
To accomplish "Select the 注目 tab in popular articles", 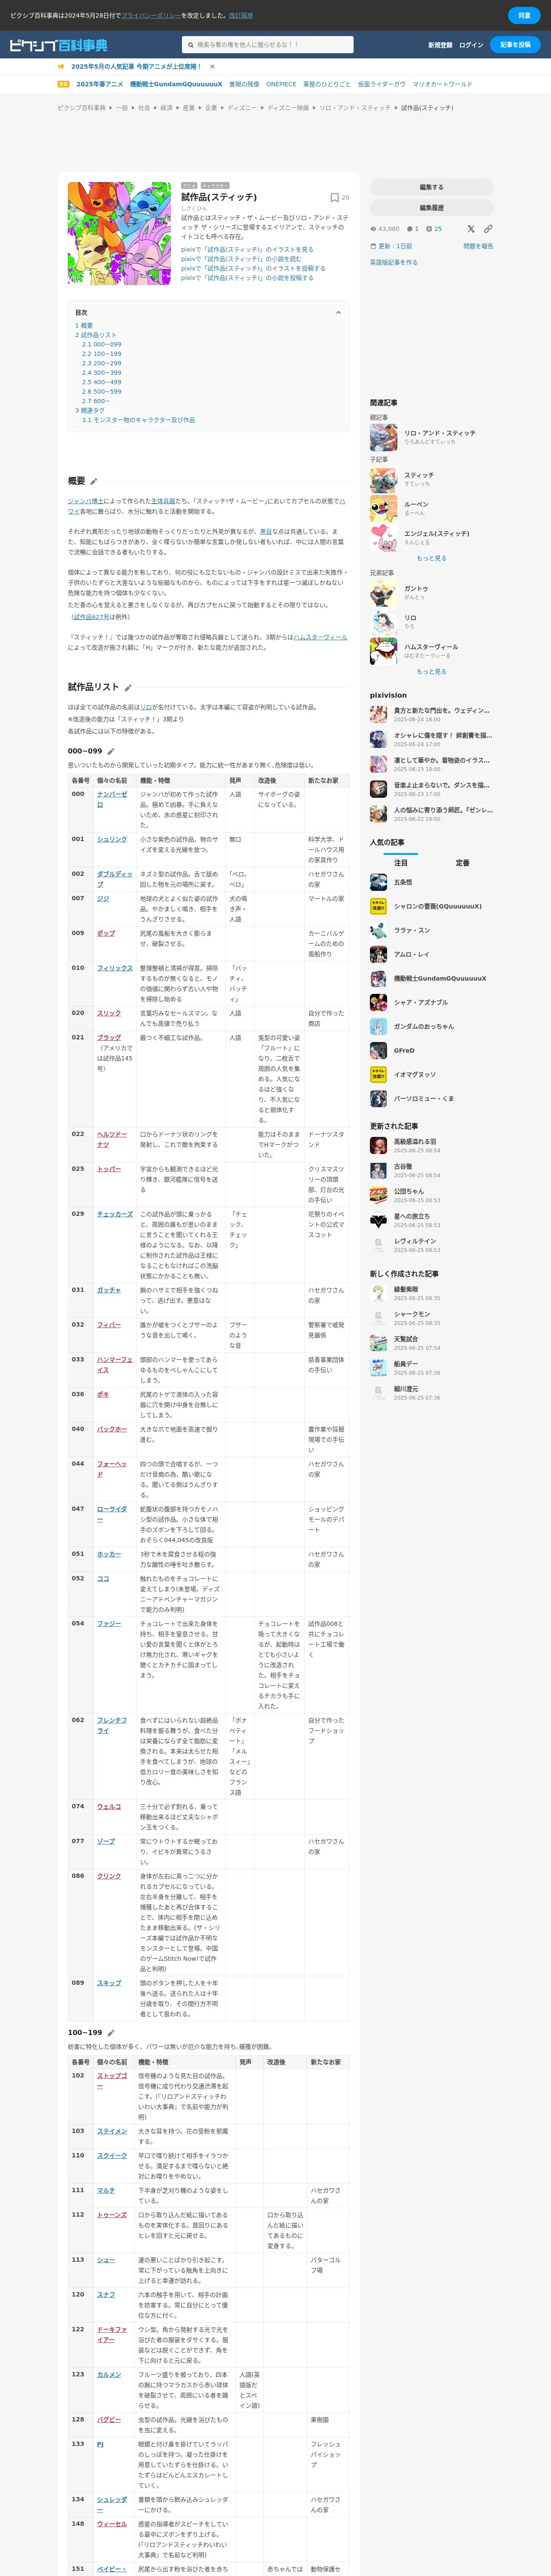I will (400, 862).
